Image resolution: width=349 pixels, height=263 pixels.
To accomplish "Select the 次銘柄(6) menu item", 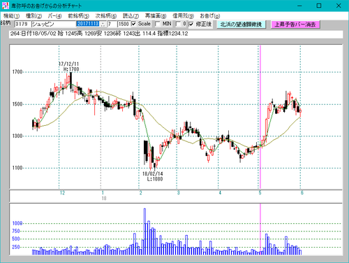I will (x=106, y=16).
